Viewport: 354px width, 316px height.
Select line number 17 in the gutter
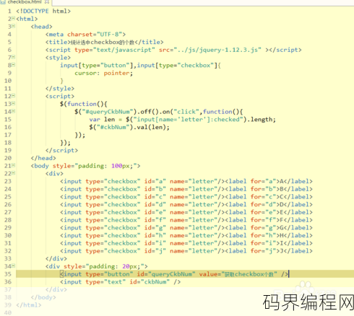[8, 135]
